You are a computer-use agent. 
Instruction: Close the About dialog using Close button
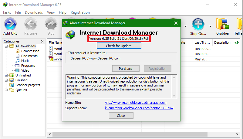pyautogui.click(x=121, y=116)
